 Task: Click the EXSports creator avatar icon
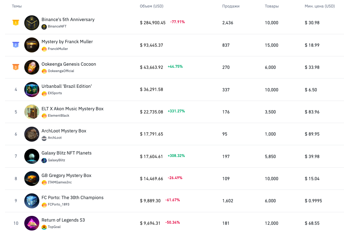pos(44,93)
